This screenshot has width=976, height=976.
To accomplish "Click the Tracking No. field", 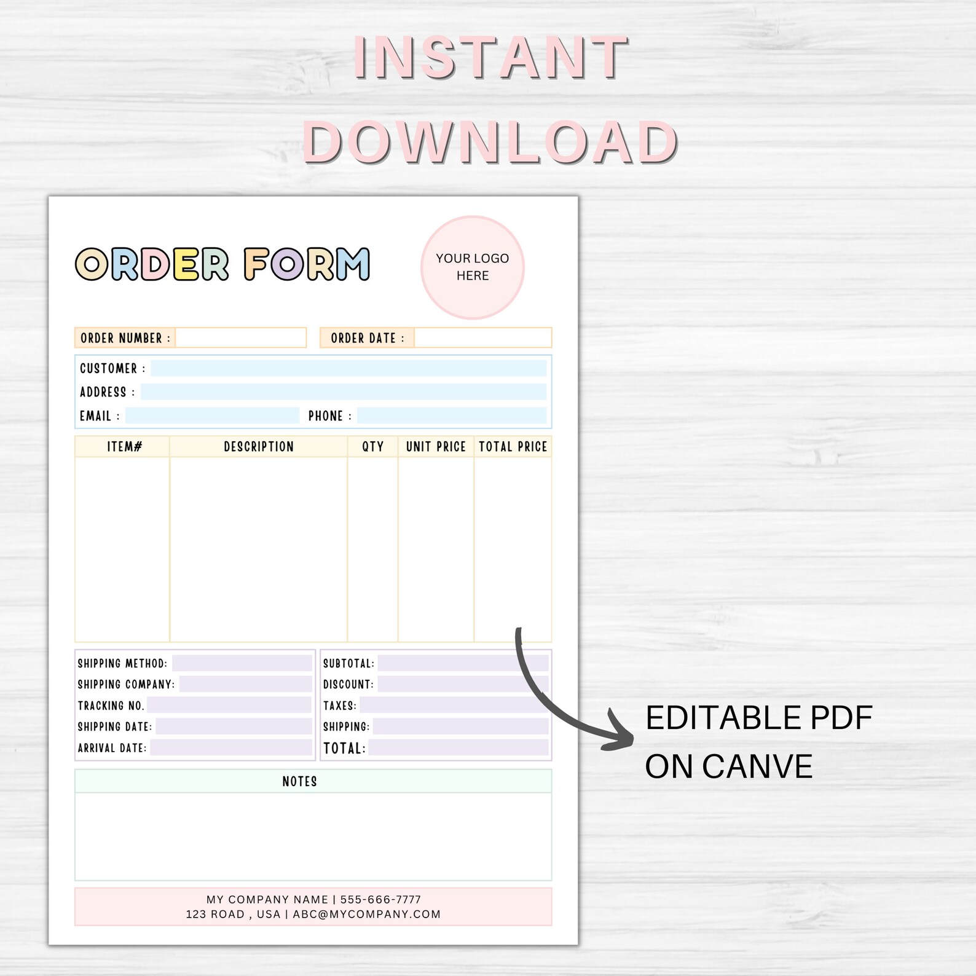I will pos(230,705).
